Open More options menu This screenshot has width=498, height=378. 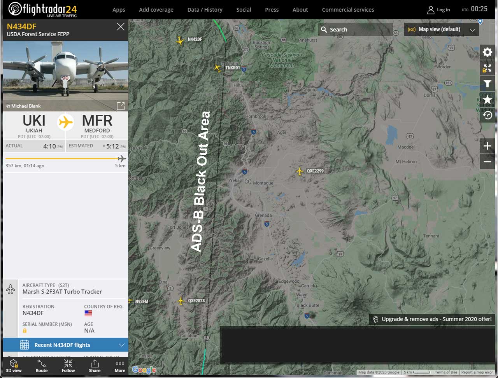[x=120, y=366]
